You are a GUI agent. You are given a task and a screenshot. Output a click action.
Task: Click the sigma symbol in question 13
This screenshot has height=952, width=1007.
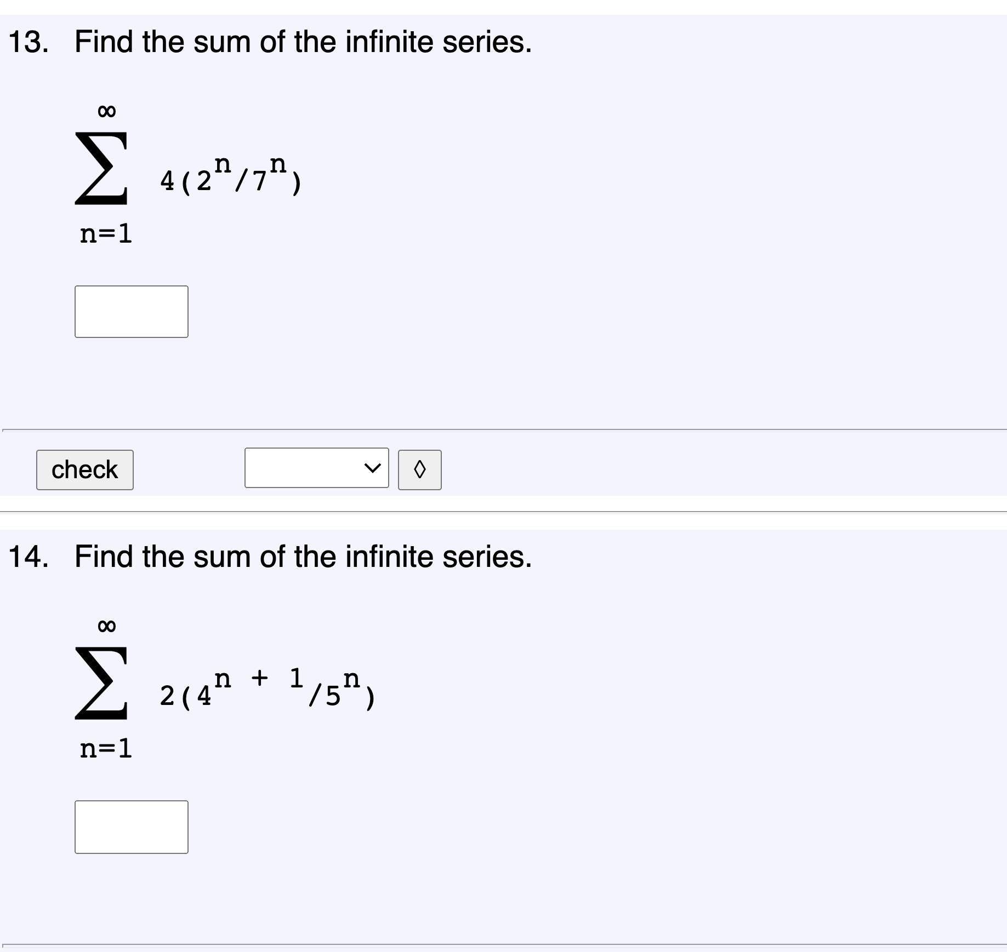pos(101,169)
